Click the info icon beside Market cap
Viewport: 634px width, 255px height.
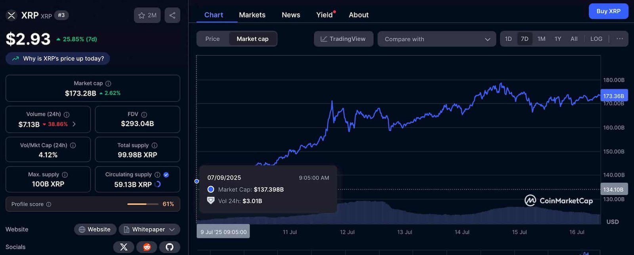[x=109, y=83]
